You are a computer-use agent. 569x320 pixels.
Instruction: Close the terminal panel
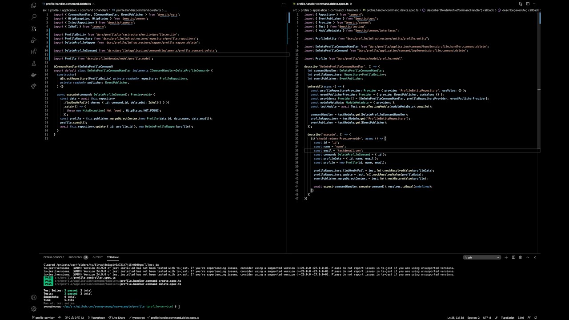coord(535,257)
